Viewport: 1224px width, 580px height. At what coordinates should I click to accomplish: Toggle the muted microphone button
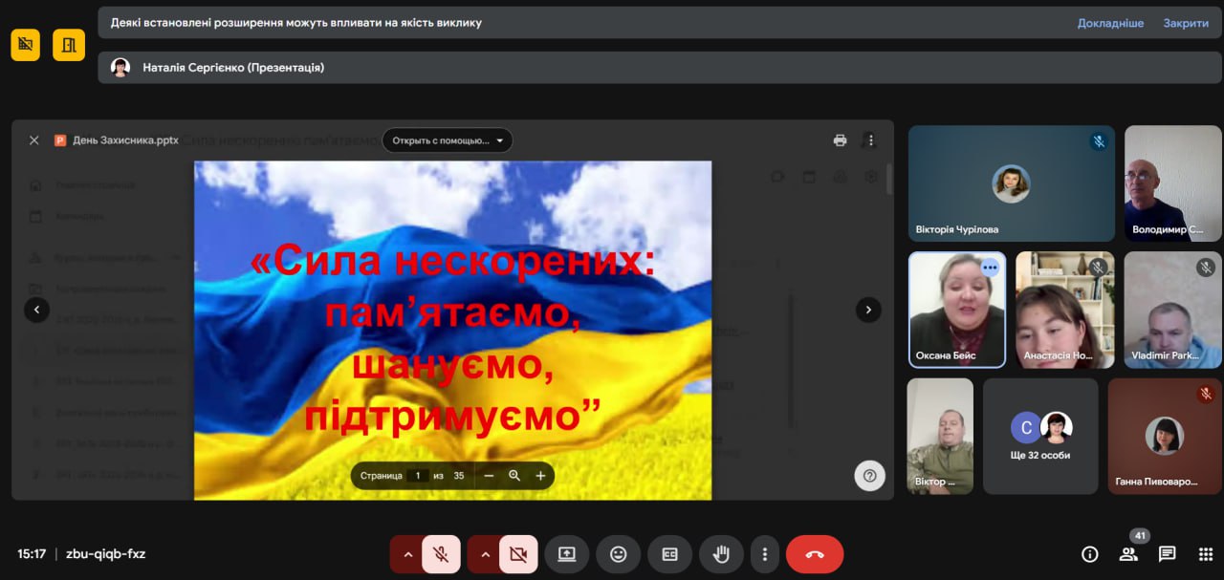[441, 554]
